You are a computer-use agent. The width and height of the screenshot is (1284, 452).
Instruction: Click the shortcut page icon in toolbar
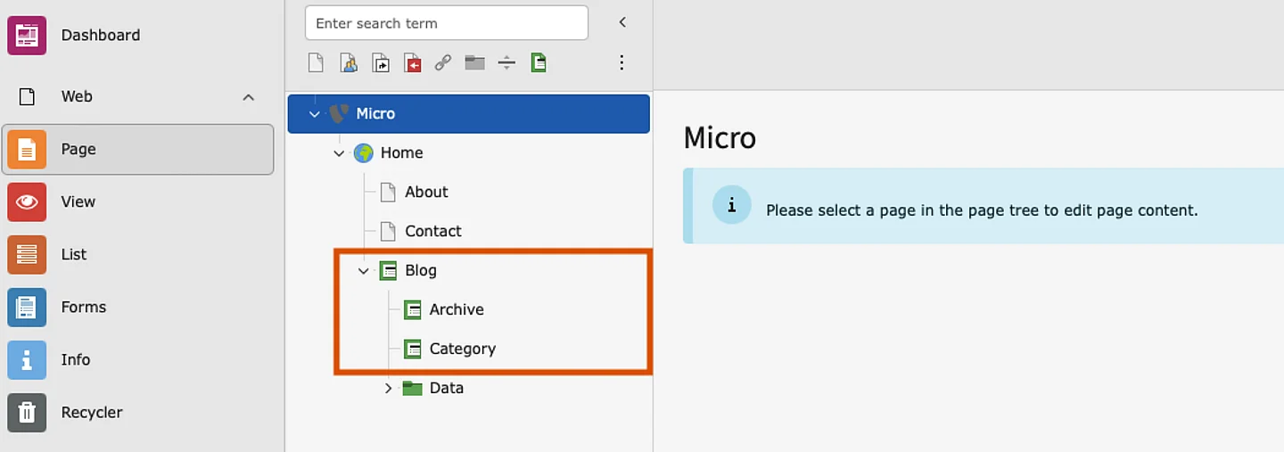point(381,62)
